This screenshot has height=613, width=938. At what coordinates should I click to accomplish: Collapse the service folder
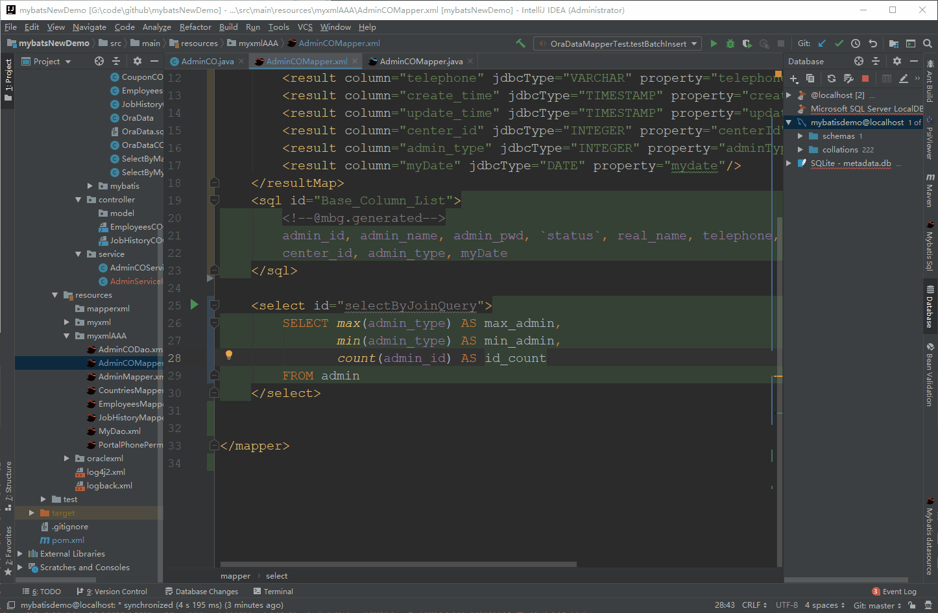click(x=78, y=254)
